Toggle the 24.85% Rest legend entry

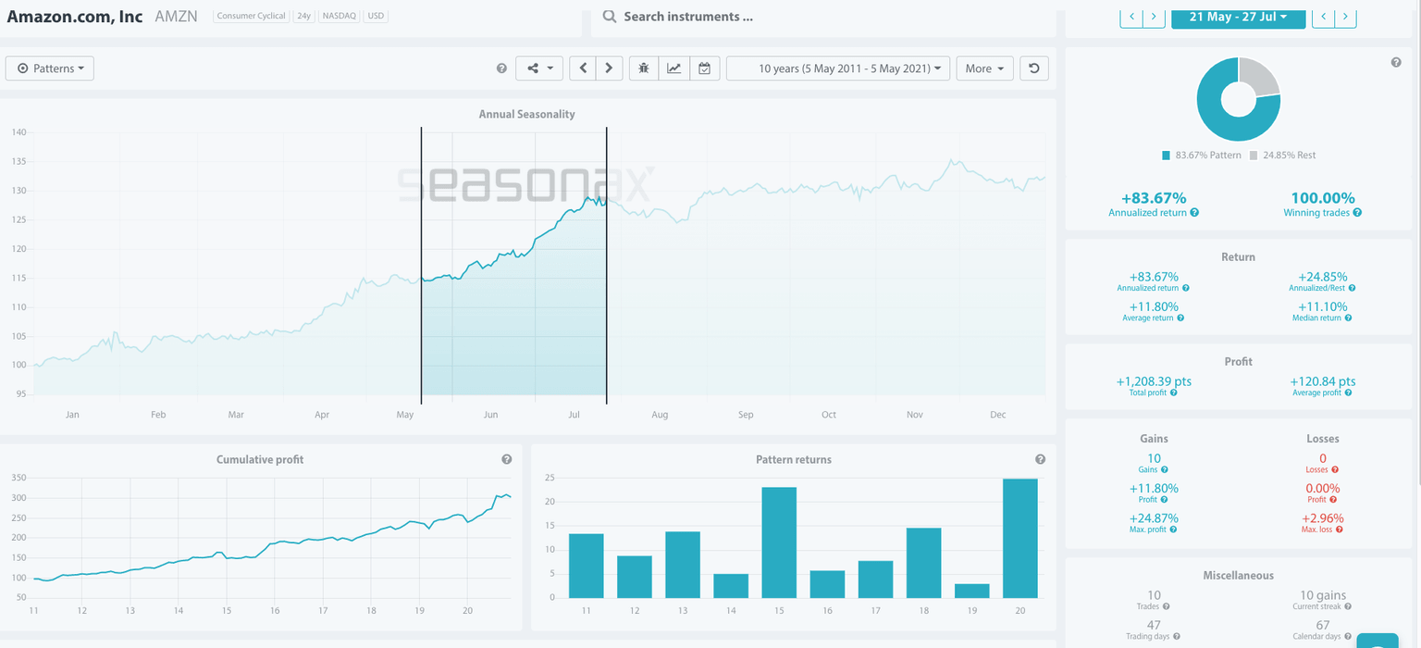click(x=1282, y=156)
